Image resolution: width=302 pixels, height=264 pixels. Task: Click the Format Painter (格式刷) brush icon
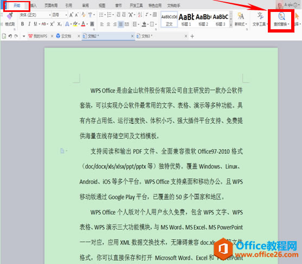[x=9, y=16]
